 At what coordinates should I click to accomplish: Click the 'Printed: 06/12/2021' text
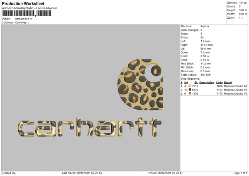pos(165,173)
